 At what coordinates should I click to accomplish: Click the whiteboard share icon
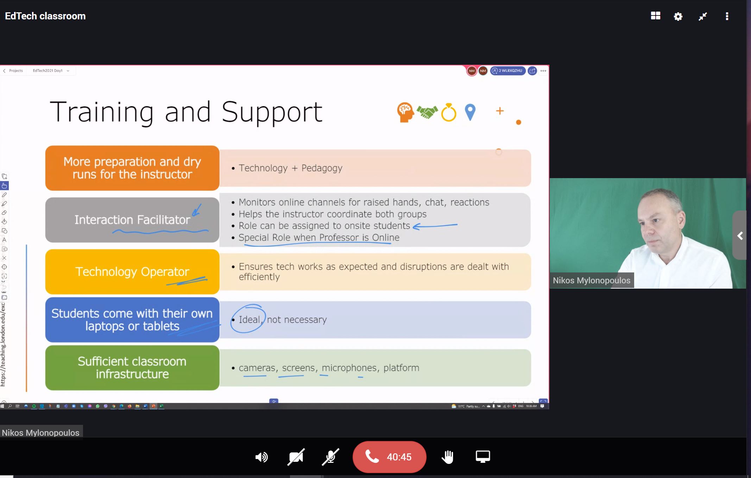(x=532, y=71)
